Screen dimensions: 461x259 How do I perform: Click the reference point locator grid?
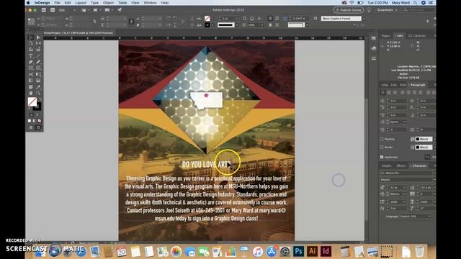click(x=31, y=22)
